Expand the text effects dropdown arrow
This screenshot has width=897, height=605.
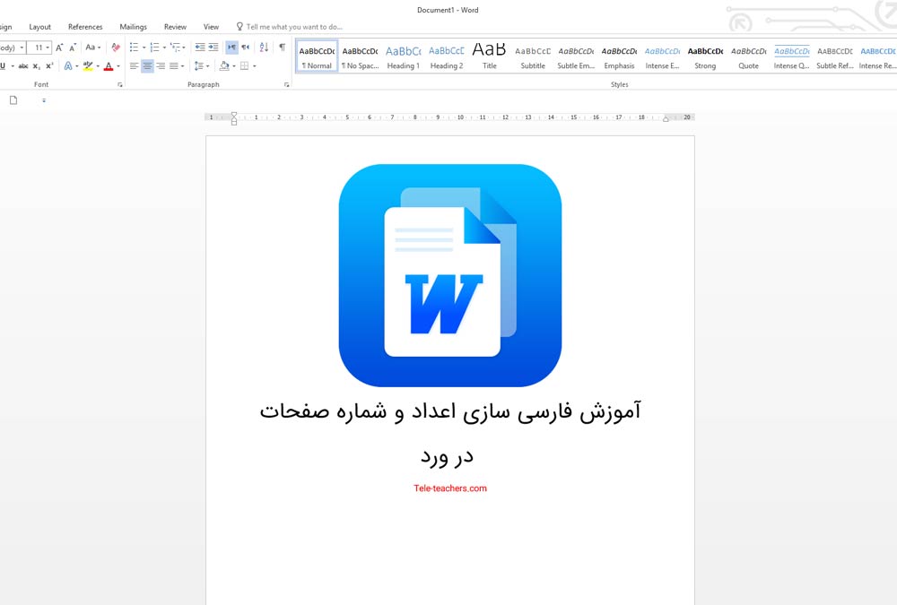pyautogui.click(x=76, y=66)
